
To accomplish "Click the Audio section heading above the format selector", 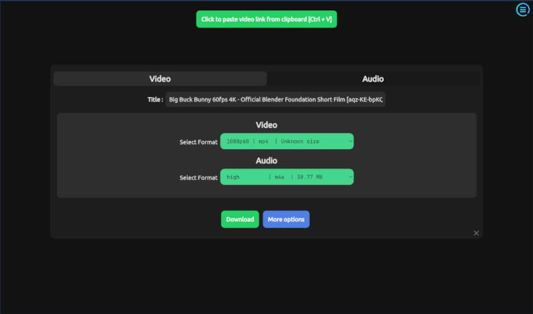I will click(266, 161).
